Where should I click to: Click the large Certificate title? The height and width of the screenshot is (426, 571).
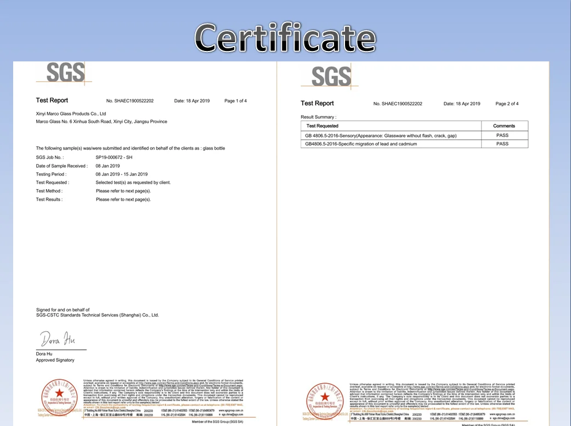(x=285, y=38)
